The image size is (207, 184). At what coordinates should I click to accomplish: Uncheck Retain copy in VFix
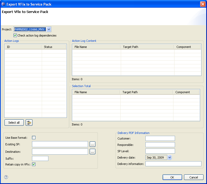(34, 164)
